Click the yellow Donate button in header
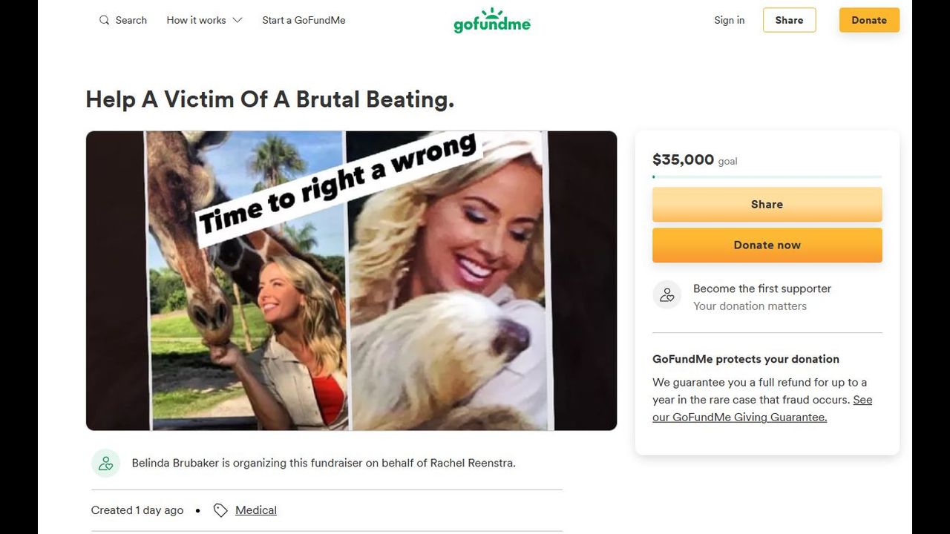Screen dimensions: 950x534 coord(869,20)
